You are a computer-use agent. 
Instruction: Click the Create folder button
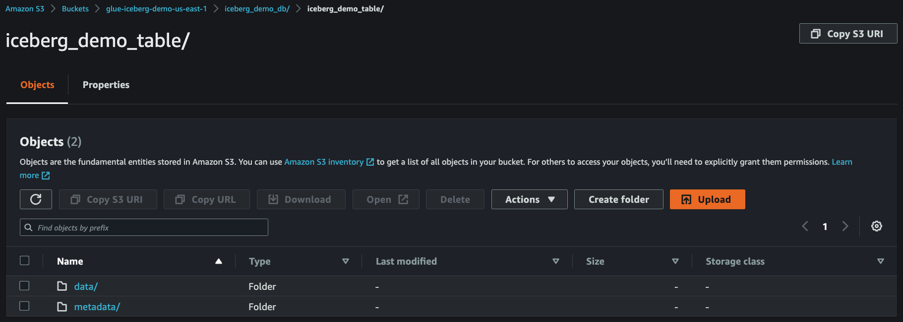(618, 199)
